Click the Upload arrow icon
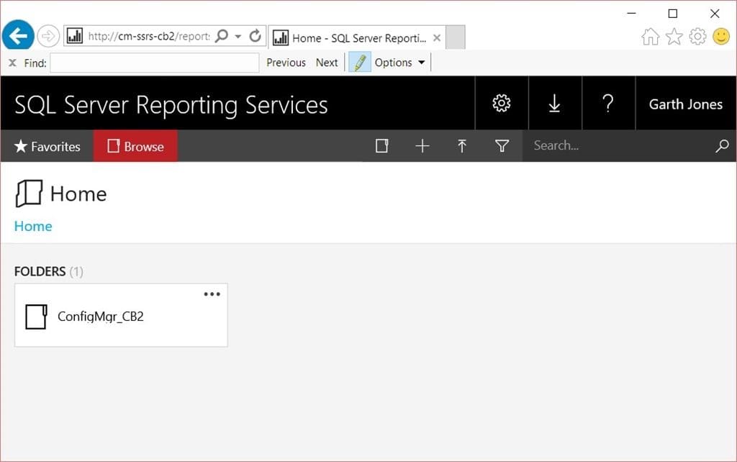Viewport: 737px width, 462px height. 462,145
